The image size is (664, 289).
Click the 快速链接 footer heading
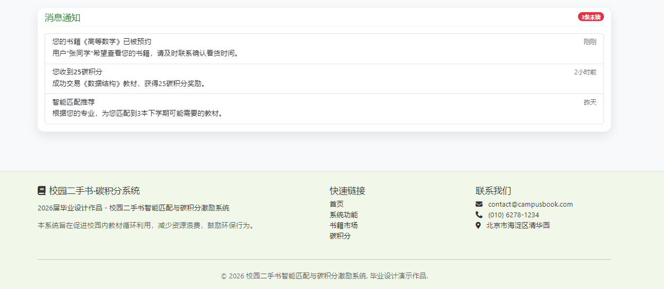[347, 191]
